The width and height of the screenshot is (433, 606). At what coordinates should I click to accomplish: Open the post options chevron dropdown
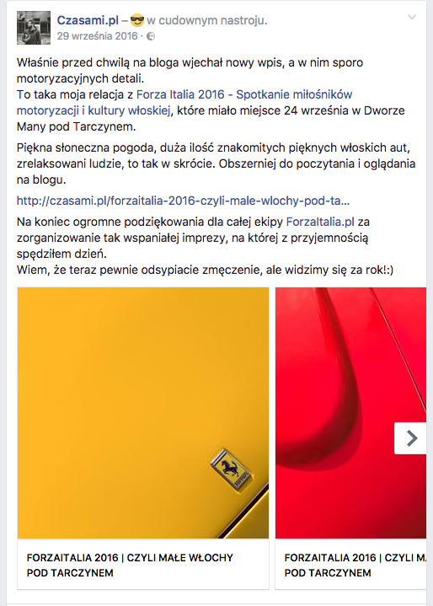click(x=412, y=18)
